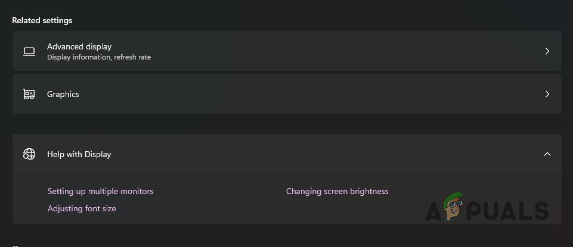573x247 pixels.
Task: Open the Adjusting font size link
Action: [x=82, y=208]
